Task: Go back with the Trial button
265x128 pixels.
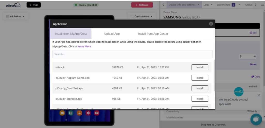Action: 34,5
